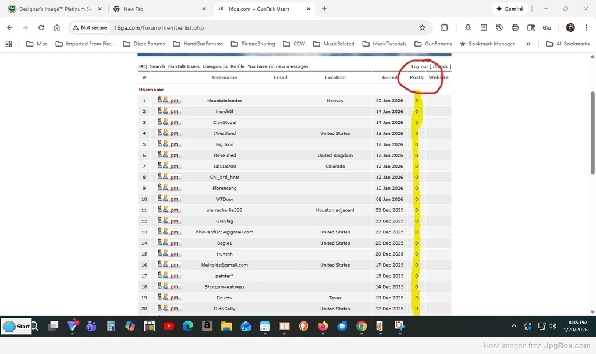Bookmark this page with the star icon
Image resolution: width=596 pixels, height=354 pixels.
(x=422, y=27)
